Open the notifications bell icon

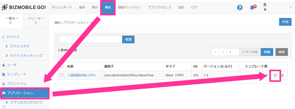pos(252,8)
